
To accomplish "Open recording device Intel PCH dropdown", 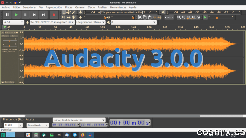I will (x=52, y=22).
